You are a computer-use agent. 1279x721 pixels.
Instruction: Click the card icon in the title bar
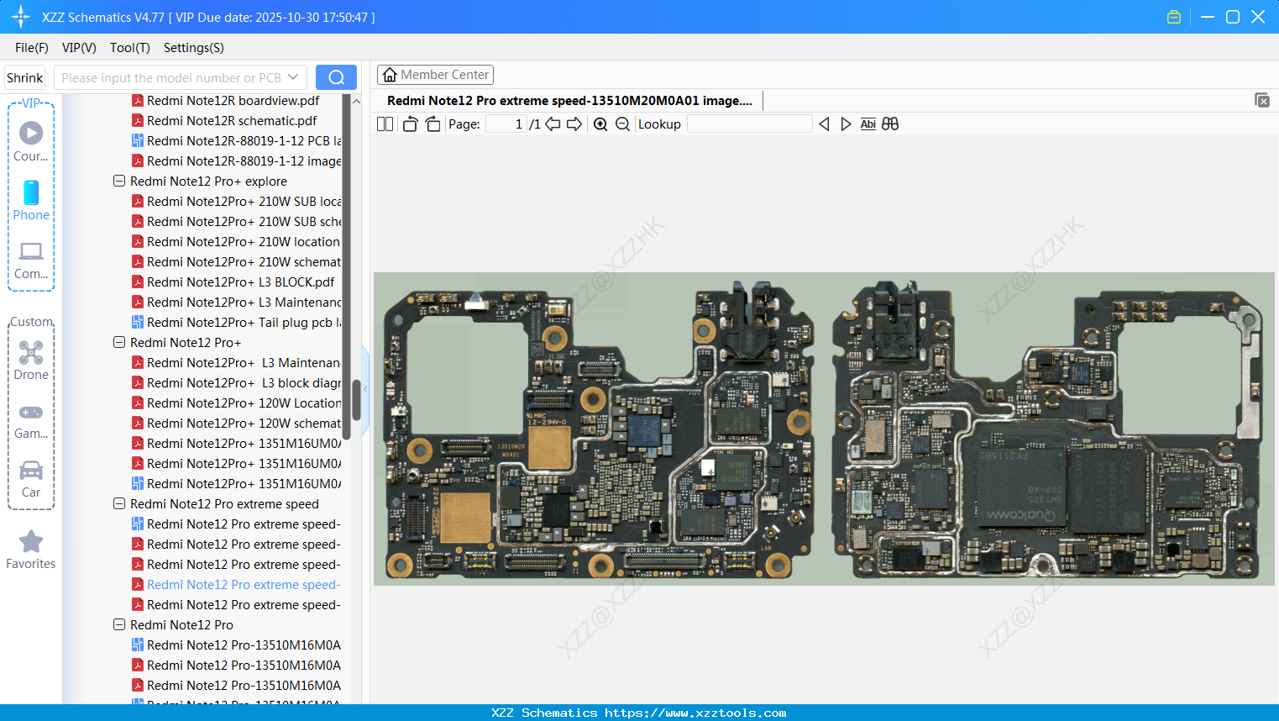(1173, 16)
